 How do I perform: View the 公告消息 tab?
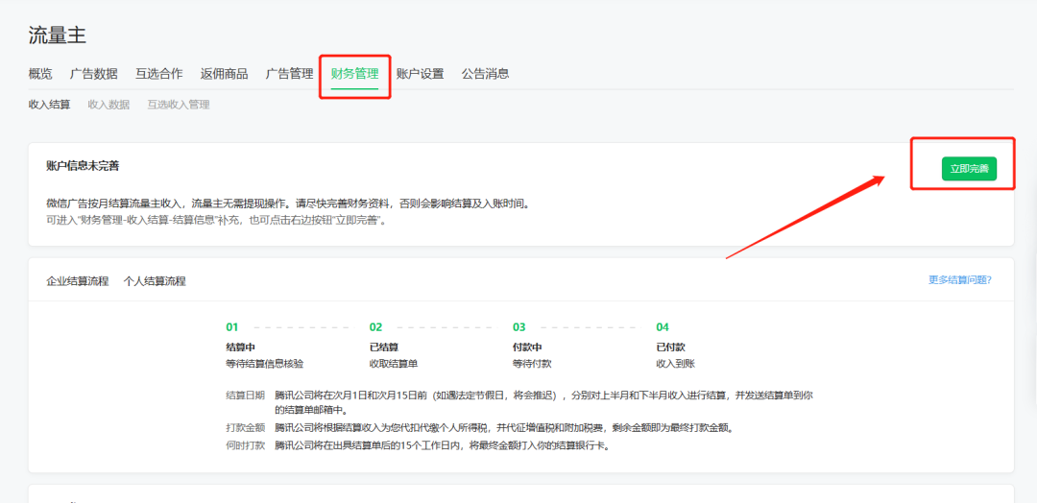pyautogui.click(x=486, y=74)
